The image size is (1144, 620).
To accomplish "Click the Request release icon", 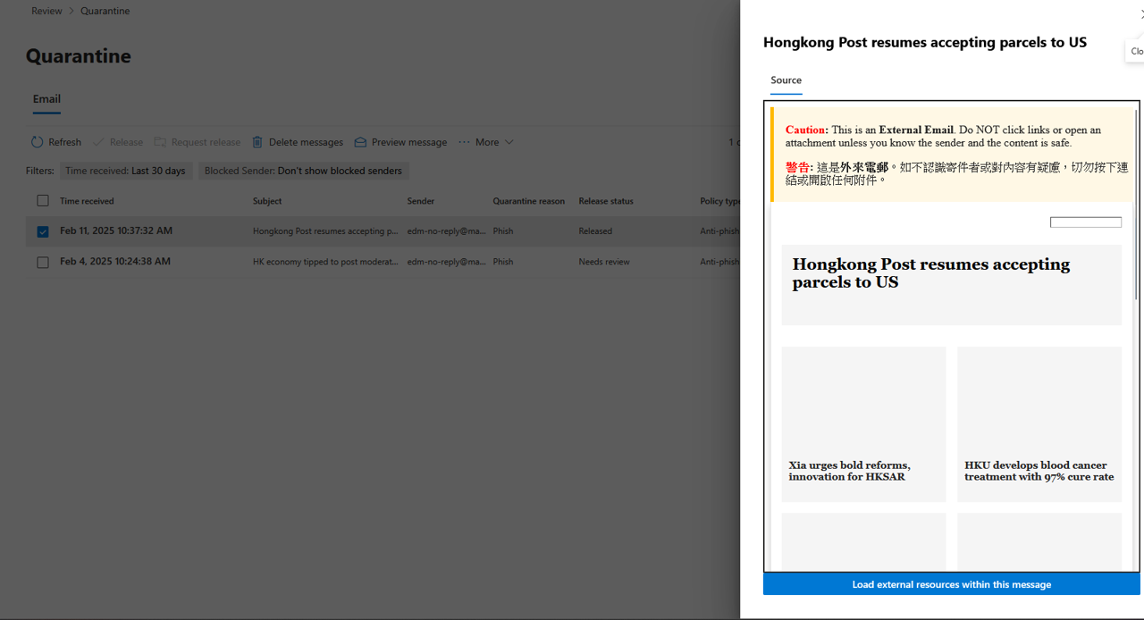I will click(160, 142).
